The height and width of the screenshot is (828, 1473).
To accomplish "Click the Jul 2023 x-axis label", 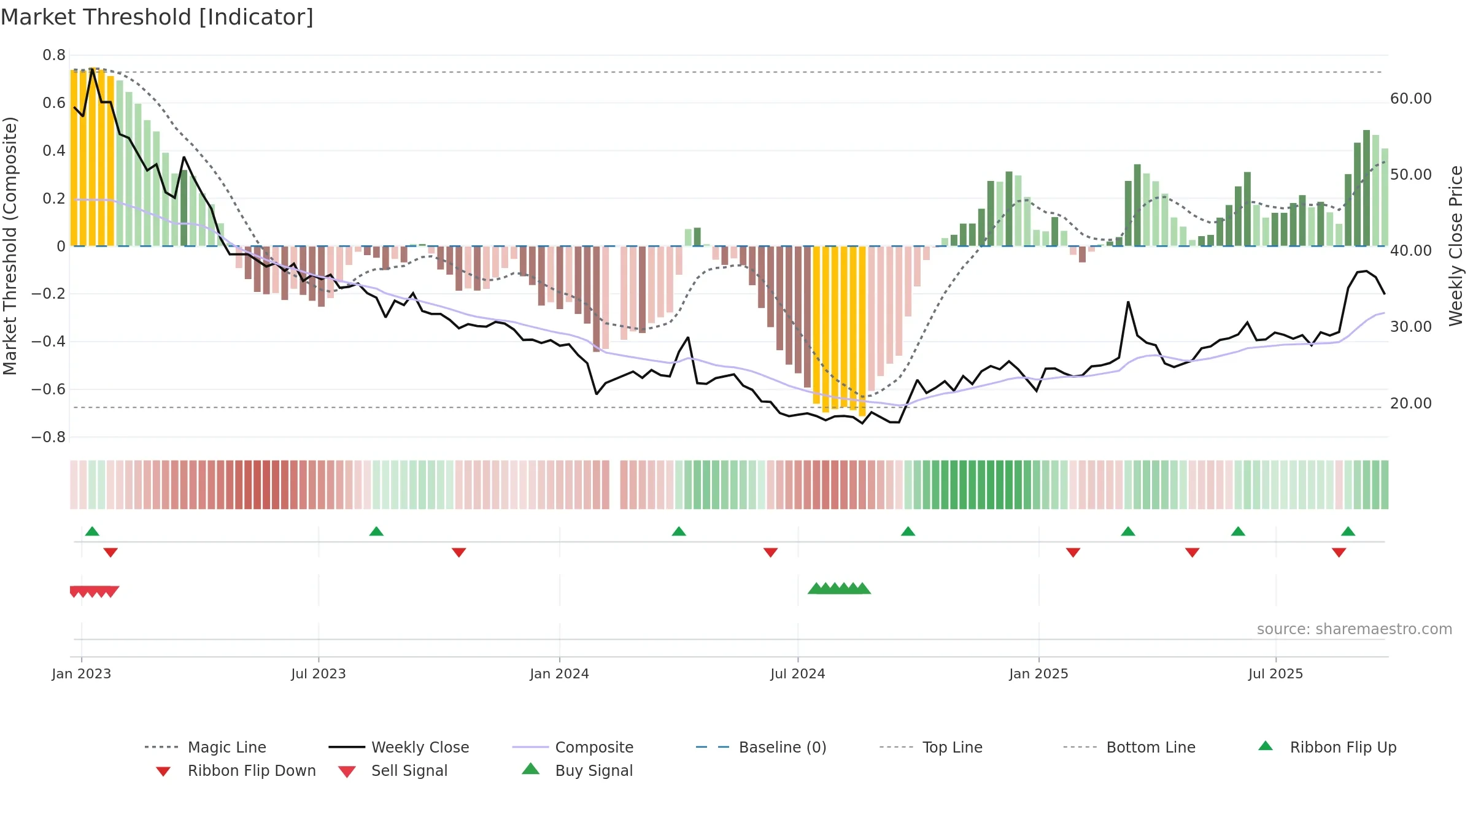I will (x=319, y=673).
